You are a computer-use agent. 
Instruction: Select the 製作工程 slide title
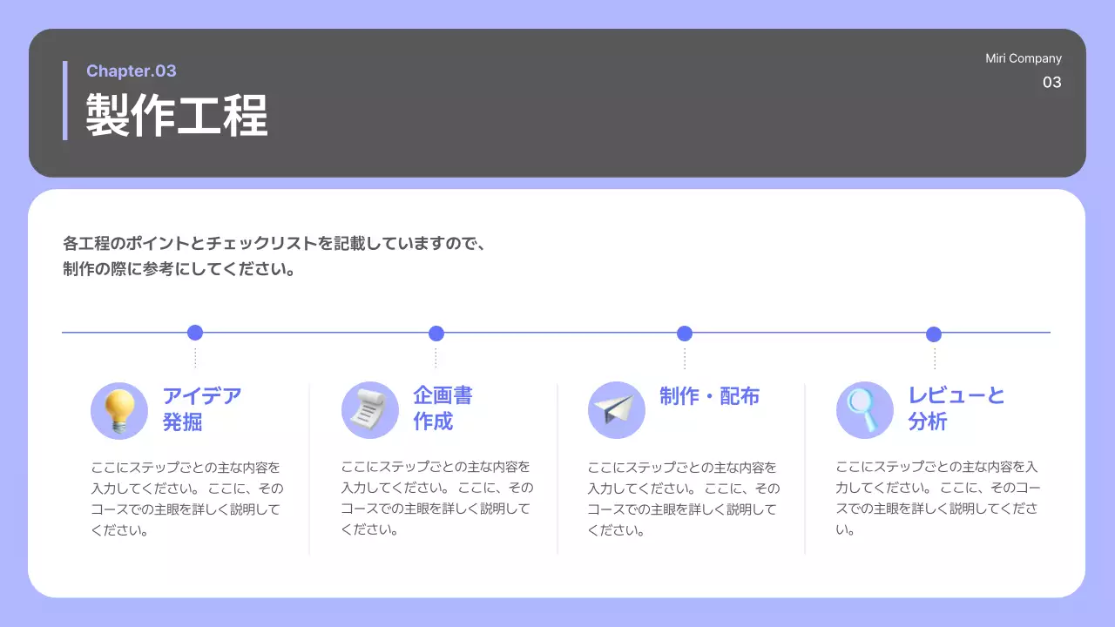pyautogui.click(x=176, y=114)
